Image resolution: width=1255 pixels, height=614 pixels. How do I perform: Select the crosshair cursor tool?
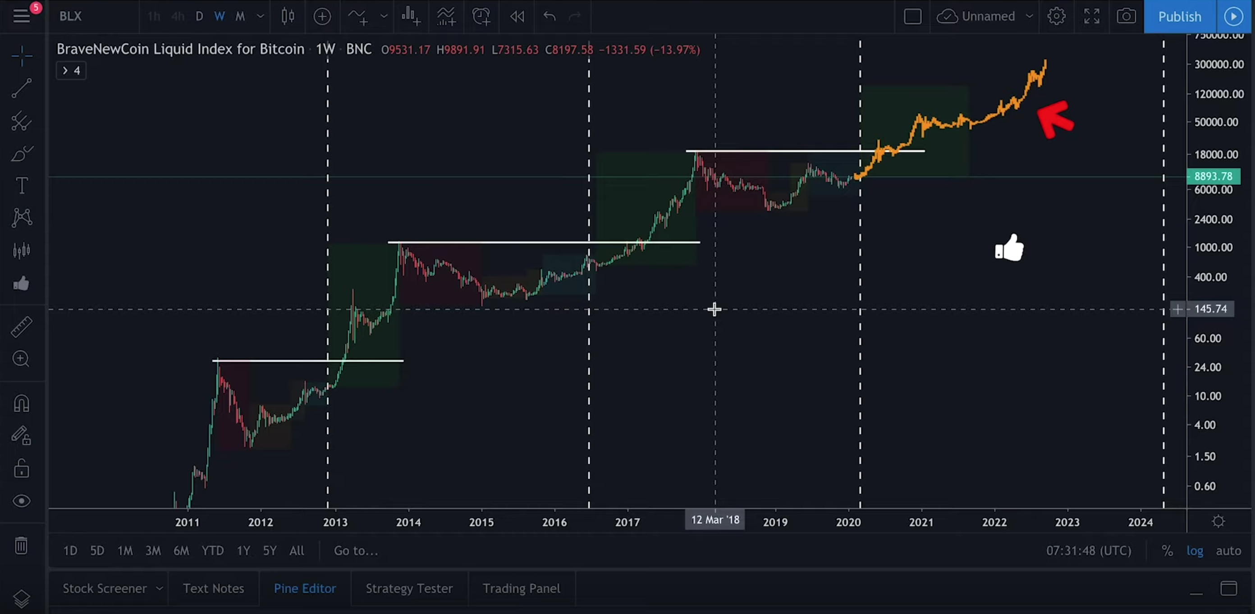tap(22, 56)
